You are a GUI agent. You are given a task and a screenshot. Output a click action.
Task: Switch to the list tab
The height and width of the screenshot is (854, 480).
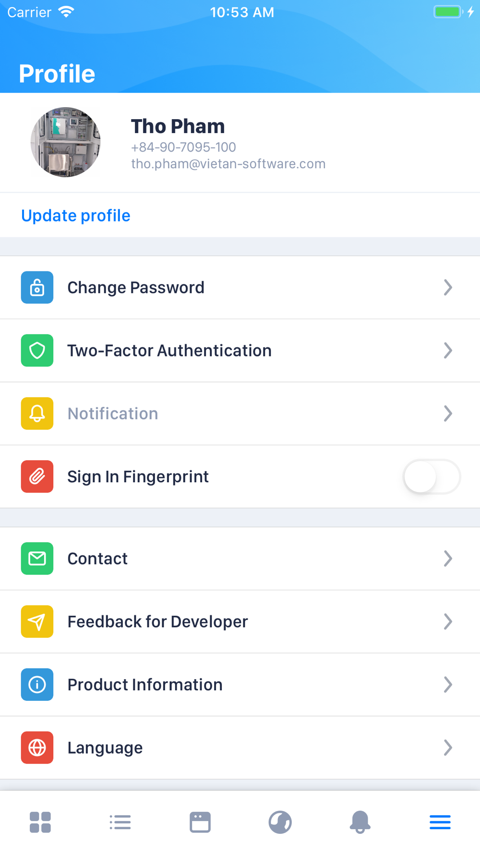(x=120, y=822)
